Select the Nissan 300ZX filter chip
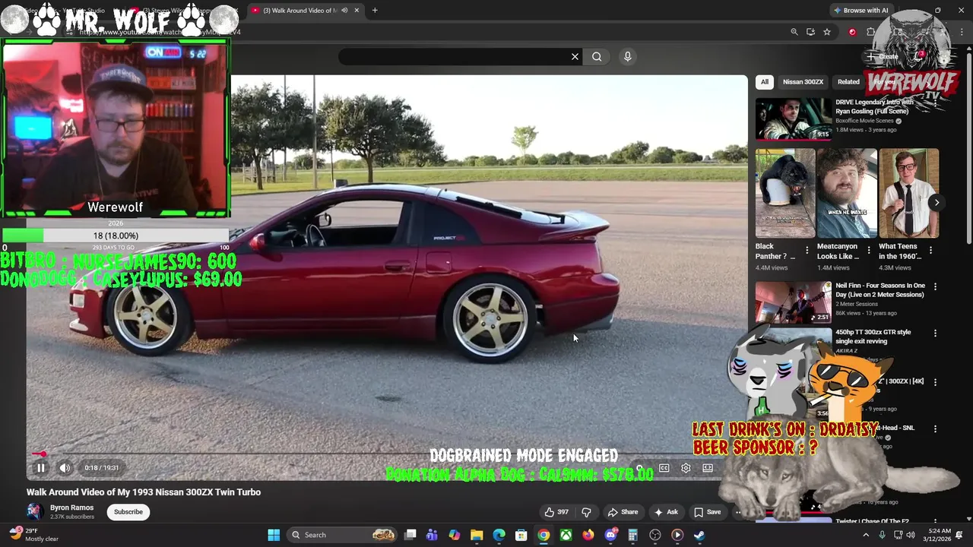Viewport: 973px width, 547px height. [x=803, y=82]
